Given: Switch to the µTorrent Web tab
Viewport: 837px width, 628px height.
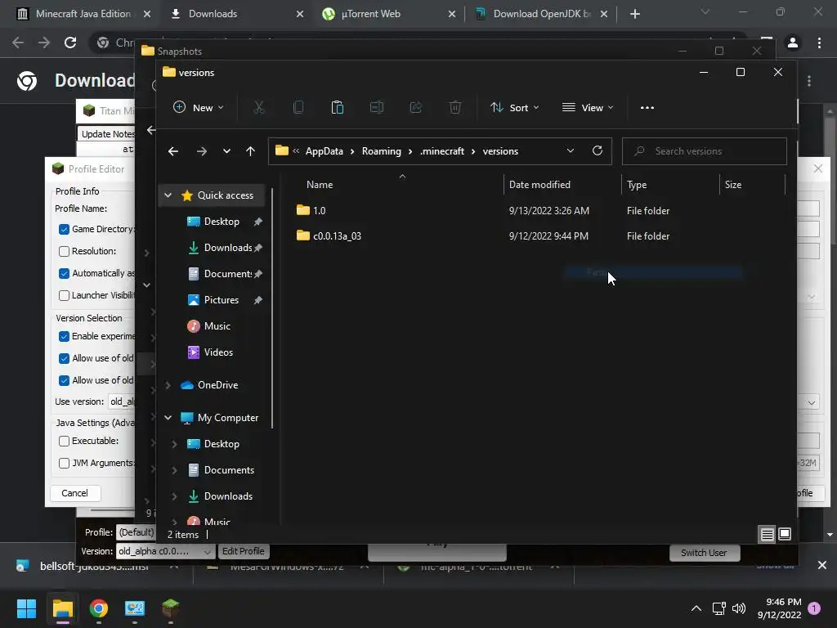Looking at the screenshot, I should click(x=388, y=14).
